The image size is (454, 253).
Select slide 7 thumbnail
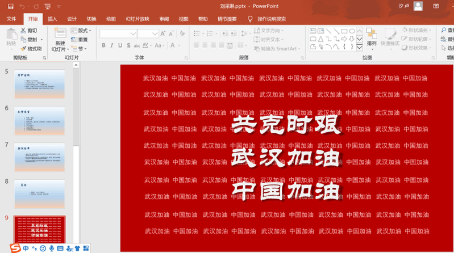click(47, 157)
